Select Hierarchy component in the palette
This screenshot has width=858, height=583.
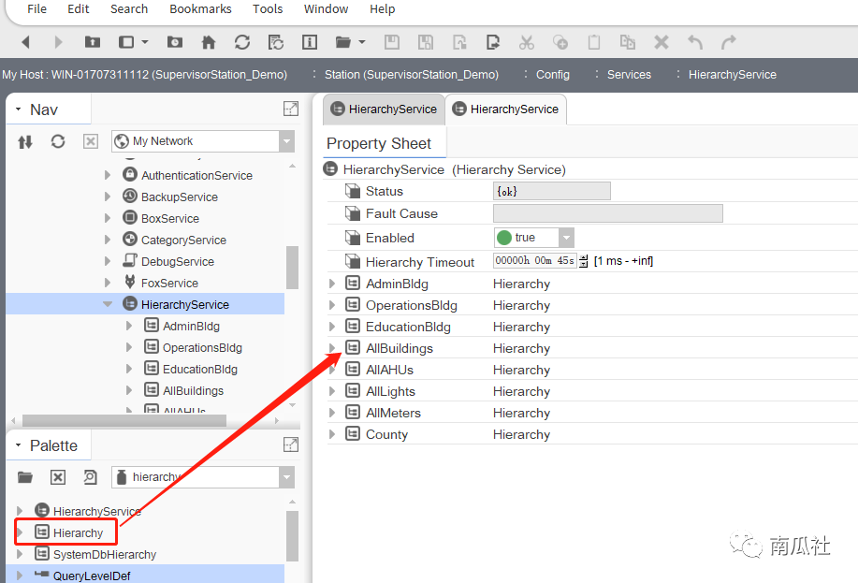tap(78, 532)
